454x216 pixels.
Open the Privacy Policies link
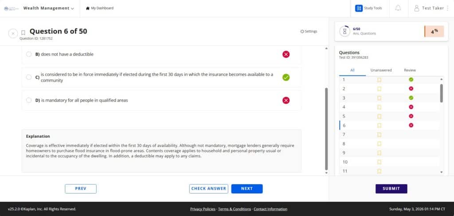[203, 209]
